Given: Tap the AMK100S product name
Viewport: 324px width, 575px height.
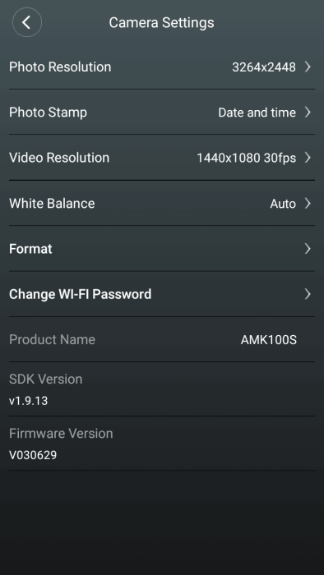Looking at the screenshot, I should point(269,340).
